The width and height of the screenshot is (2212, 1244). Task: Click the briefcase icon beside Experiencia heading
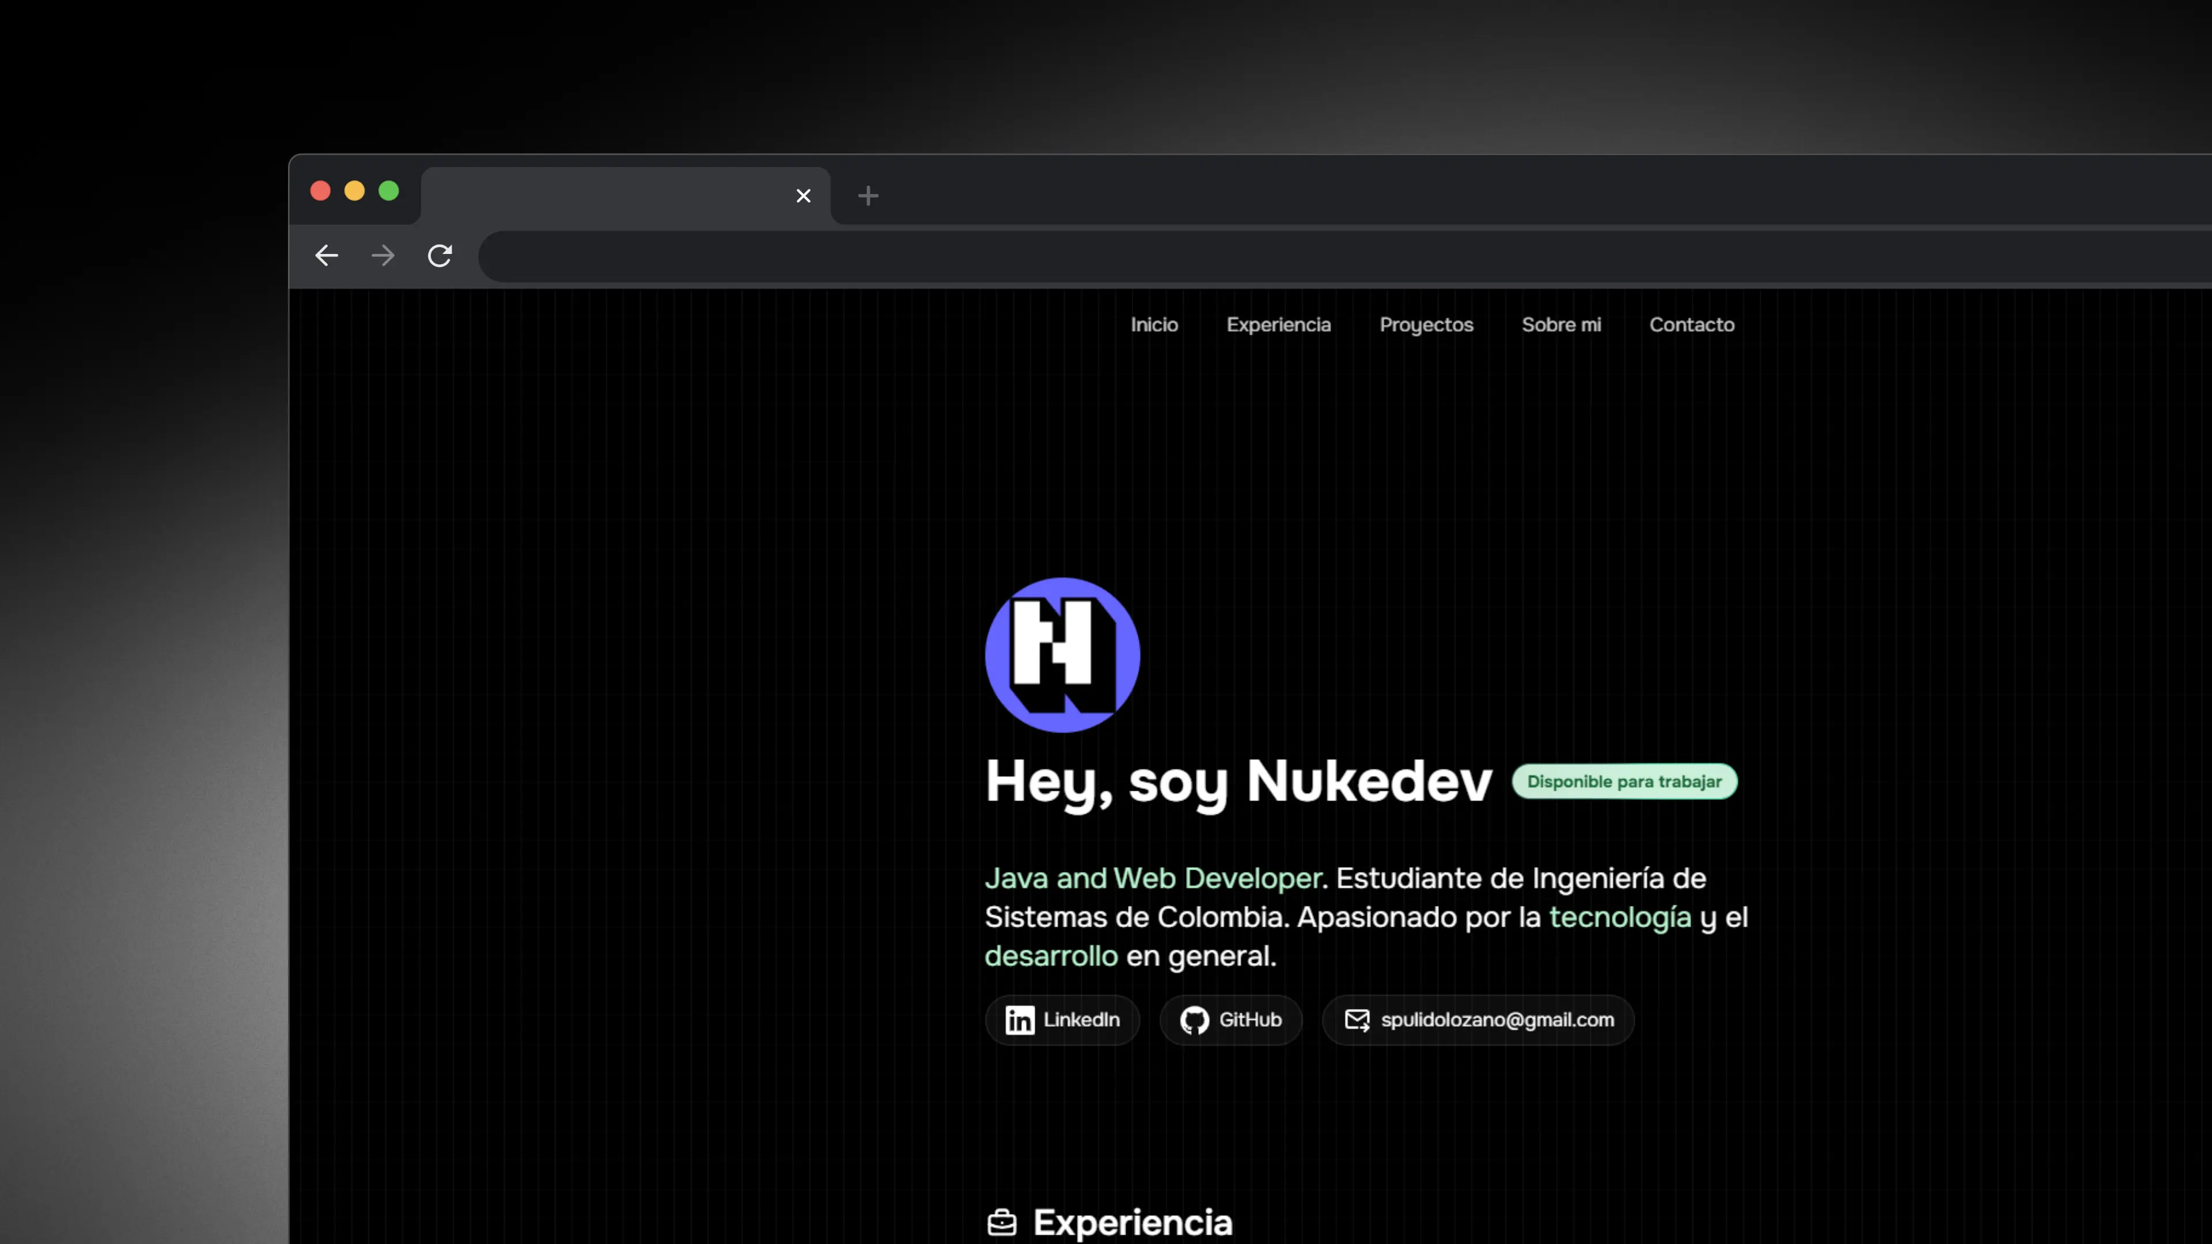click(x=1001, y=1222)
